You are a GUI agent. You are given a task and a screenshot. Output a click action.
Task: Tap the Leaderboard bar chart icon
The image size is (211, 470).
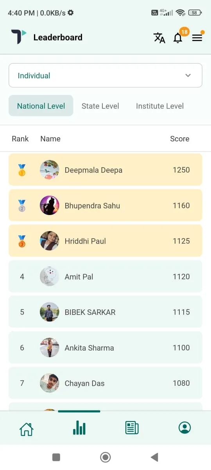pyautogui.click(x=79, y=428)
